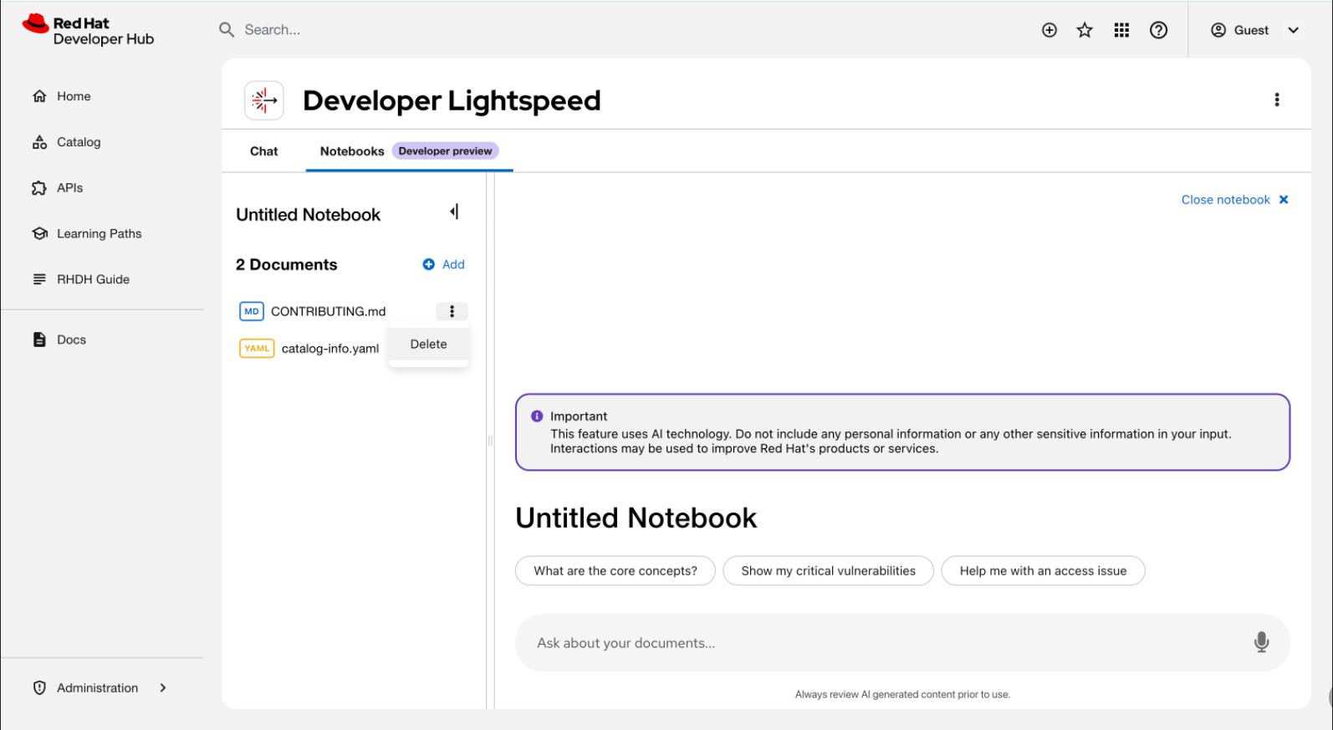
Task: Click the "Important" notice heading
Action: 579,416
